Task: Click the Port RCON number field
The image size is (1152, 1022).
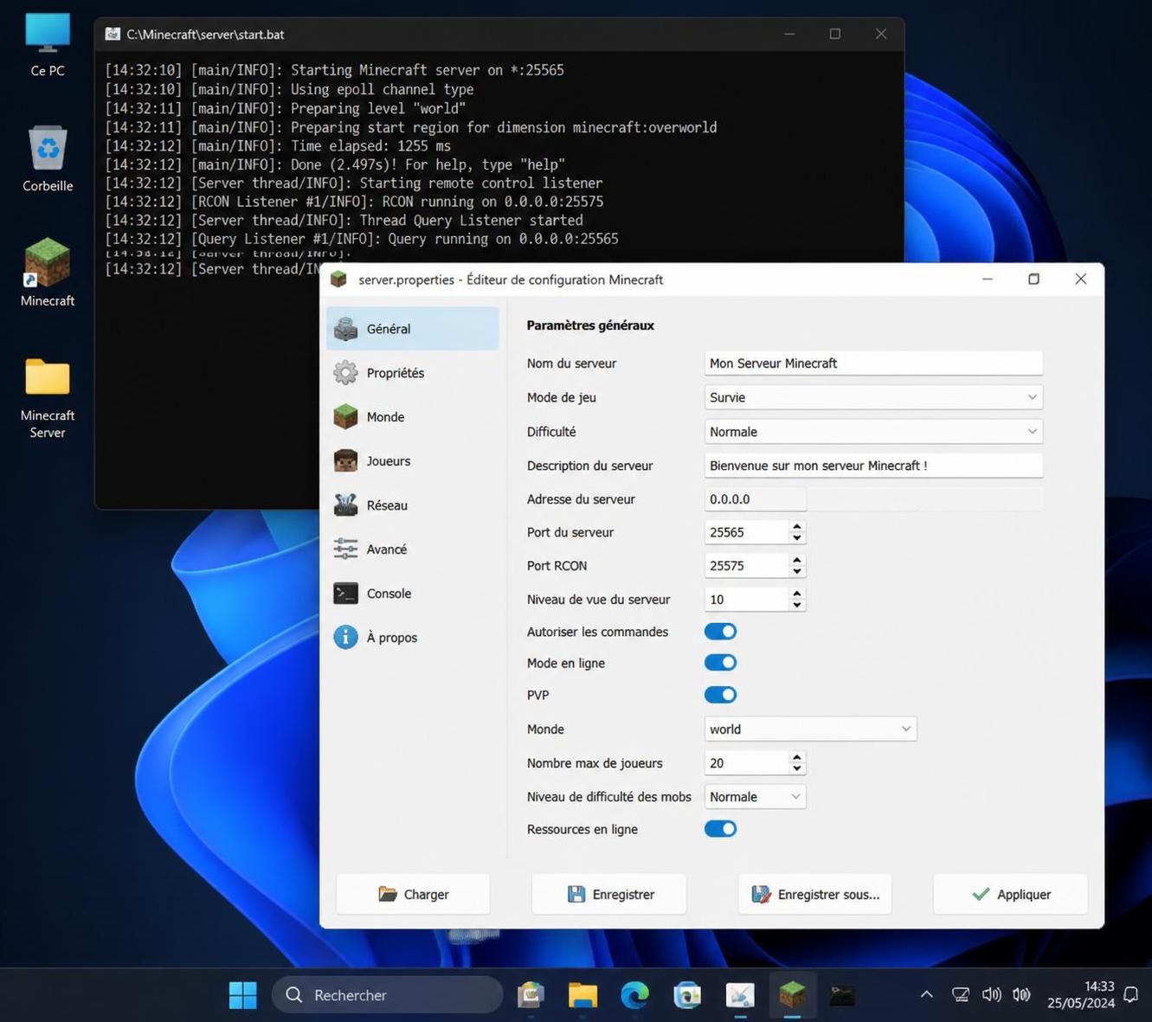Action: pyautogui.click(x=747, y=566)
